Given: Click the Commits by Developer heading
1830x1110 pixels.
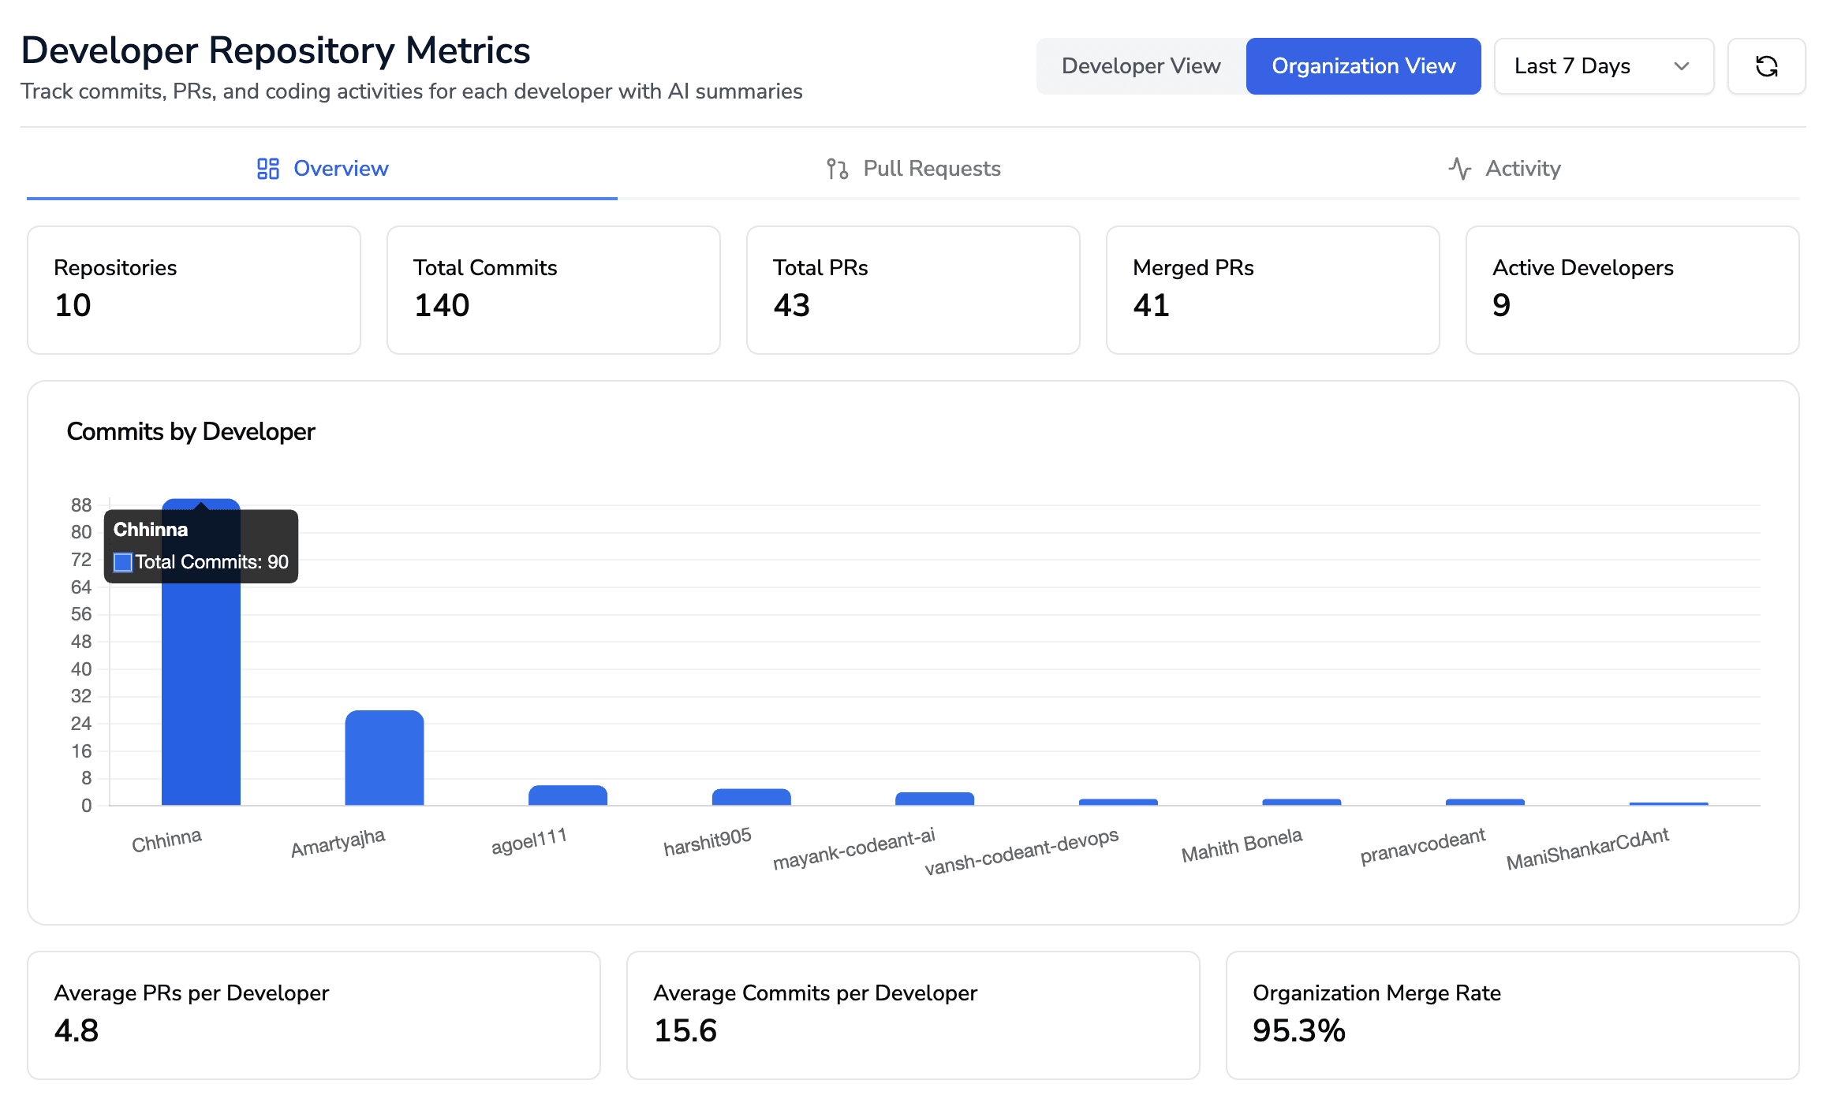Looking at the screenshot, I should coord(191,431).
